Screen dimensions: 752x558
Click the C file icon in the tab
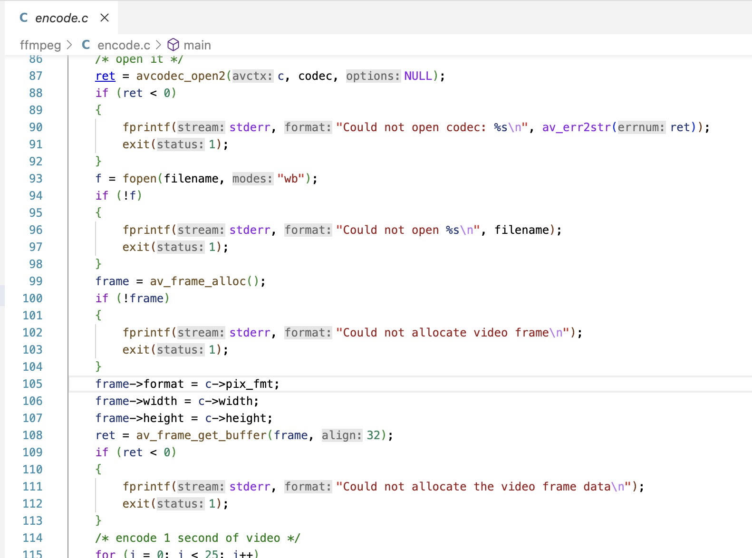(24, 18)
